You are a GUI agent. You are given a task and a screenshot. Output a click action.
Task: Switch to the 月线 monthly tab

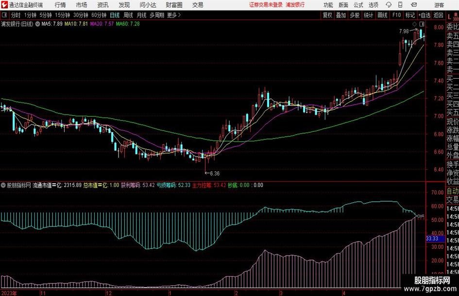142,15
